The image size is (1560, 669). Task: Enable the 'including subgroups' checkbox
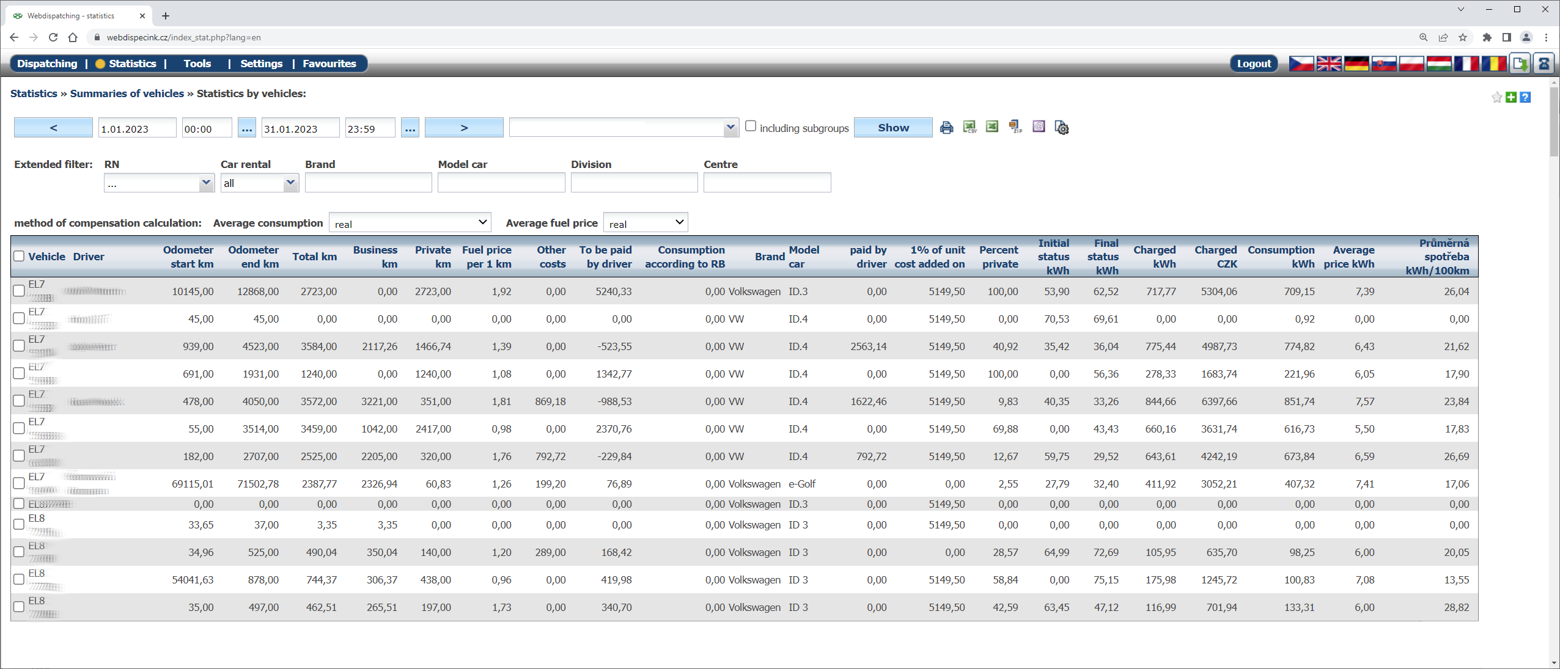pos(751,125)
